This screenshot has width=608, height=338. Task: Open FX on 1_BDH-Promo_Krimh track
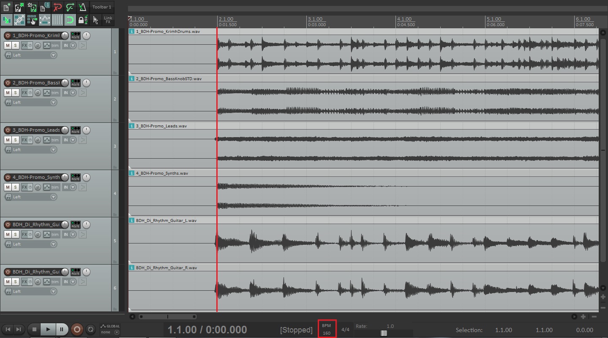pos(25,45)
